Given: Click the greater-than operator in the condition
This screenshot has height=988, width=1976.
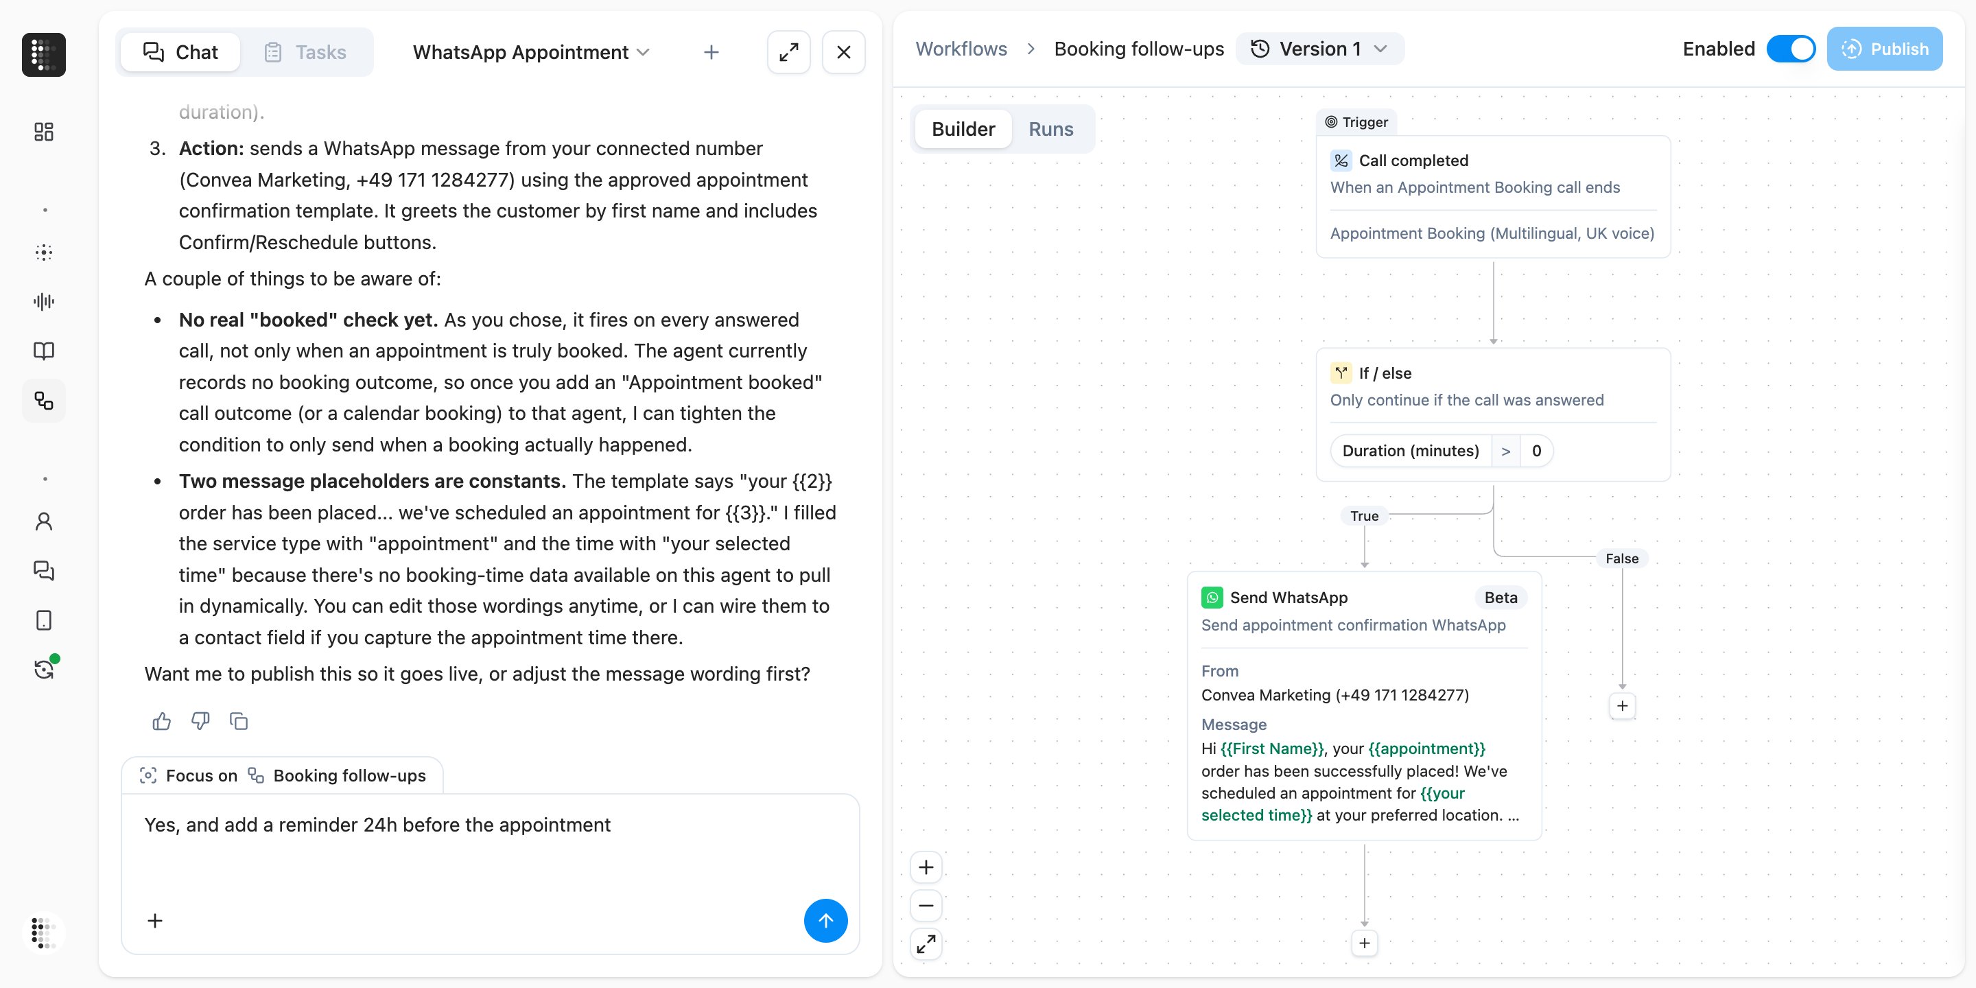Looking at the screenshot, I should pyautogui.click(x=1506, y=451).
